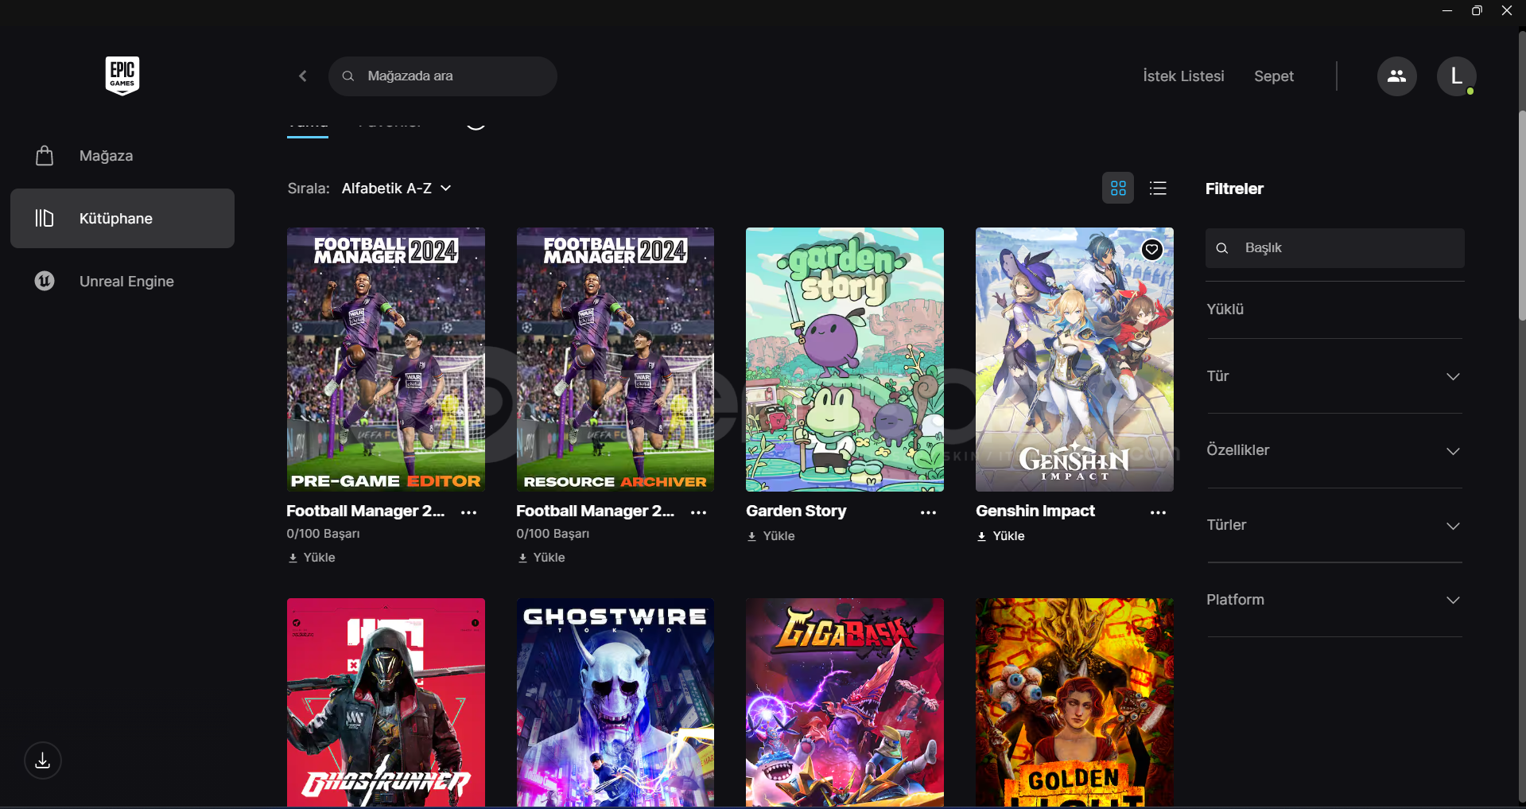The width and height of the screenshot is (1526, 809).
Task: Open the Ghostwire Tokyo cover
Action: click(615, 702)
